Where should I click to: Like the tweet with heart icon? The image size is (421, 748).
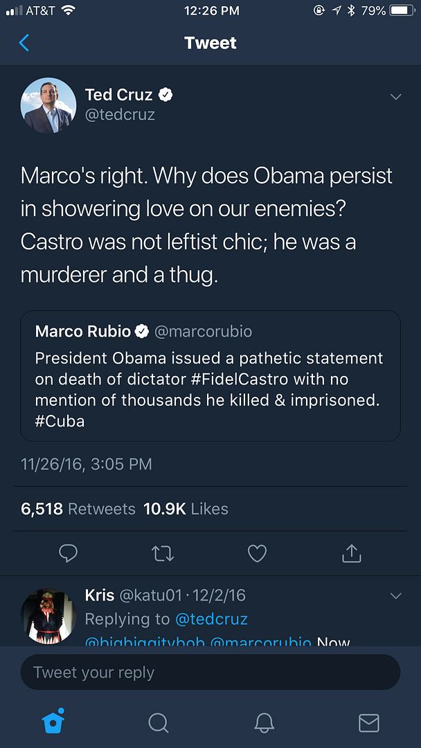(257, 553)
